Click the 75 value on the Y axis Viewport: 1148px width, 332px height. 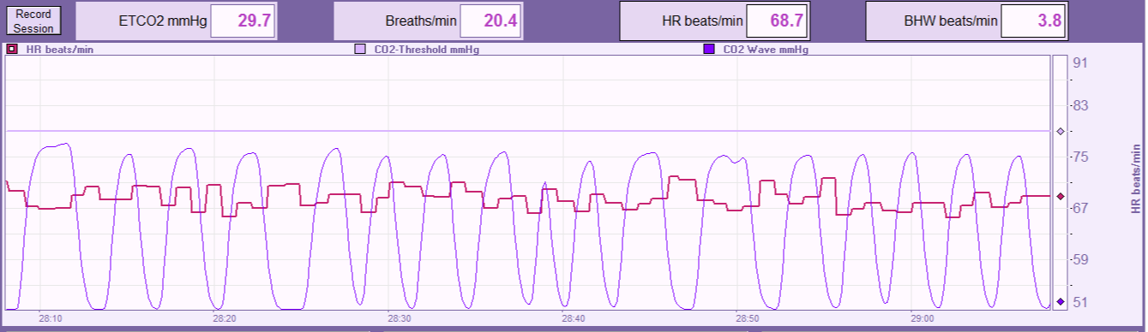coord(1080,157)
